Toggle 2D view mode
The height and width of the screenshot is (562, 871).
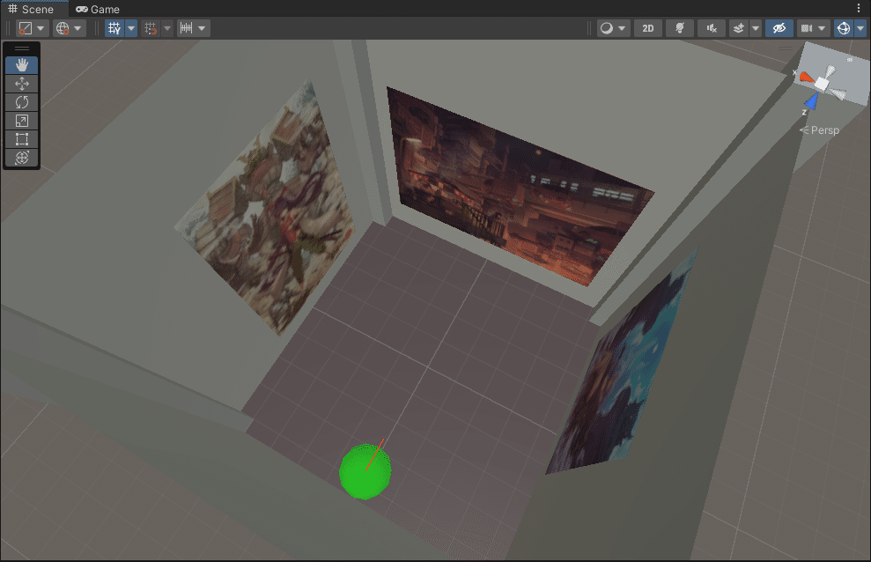[647, 28]
